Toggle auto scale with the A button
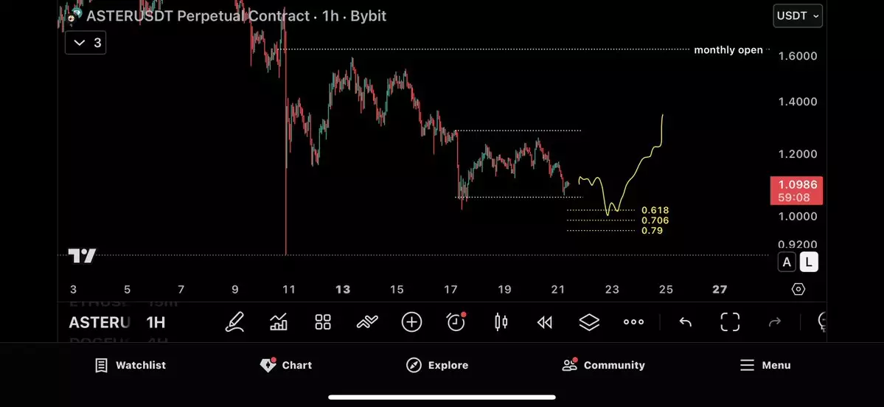884x407 pixels. click(787, 262)
